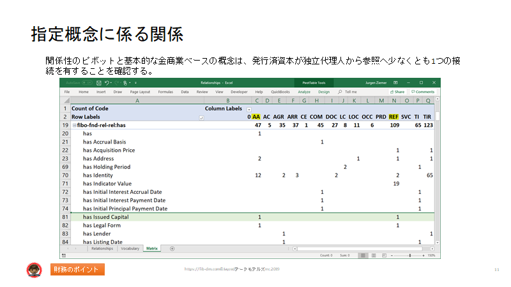Click the vertical scrollbar up arrow
The height and width of the screenshot is (287, 511).
point(438,99)
